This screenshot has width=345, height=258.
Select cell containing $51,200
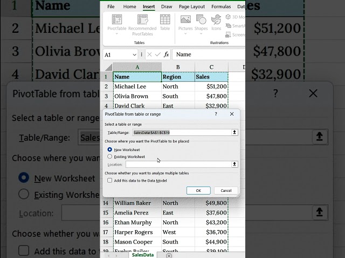(211, 87)
